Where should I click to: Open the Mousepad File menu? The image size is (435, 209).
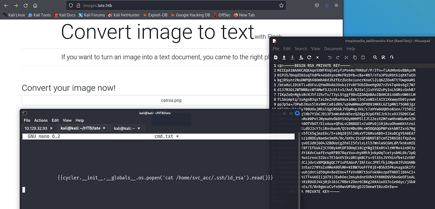click(x=276, y=49)
